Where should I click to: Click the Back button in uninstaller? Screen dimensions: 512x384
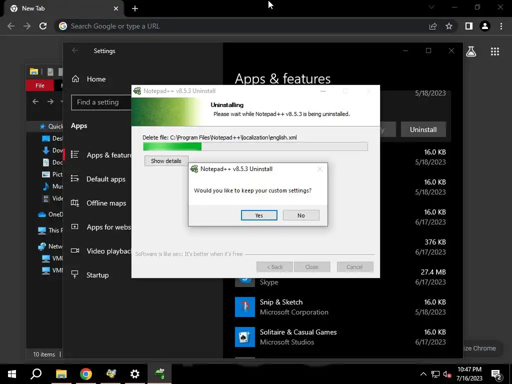tap(274, 267)
